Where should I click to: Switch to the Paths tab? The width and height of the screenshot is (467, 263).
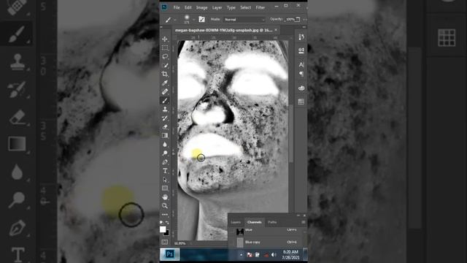(x=272, y=222)
